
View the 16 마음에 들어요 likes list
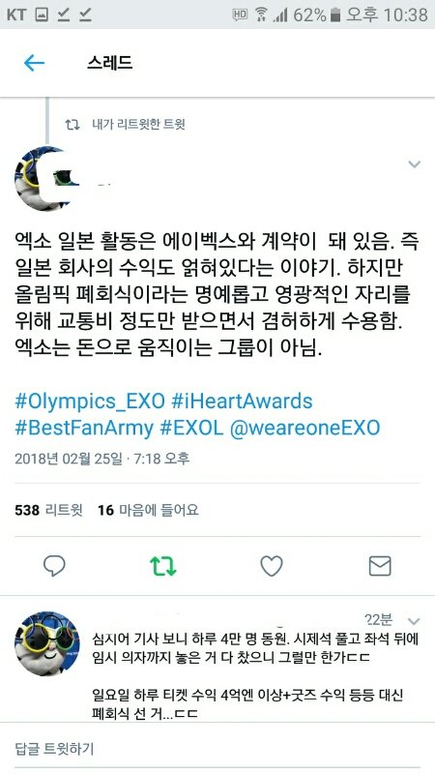(x=148, y=510)
